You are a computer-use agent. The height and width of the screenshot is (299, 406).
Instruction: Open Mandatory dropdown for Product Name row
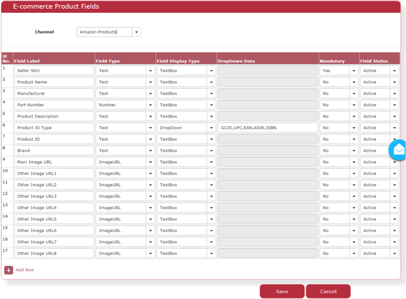[x=354, y=82]
